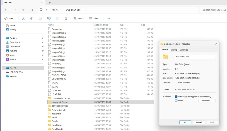Click the monitor icon in address bar
The width and height of the screenshot is (227, 131).
(x=41, y=10)
